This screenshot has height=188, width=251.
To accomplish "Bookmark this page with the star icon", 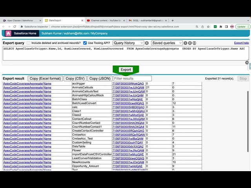I will pos(208,27).
